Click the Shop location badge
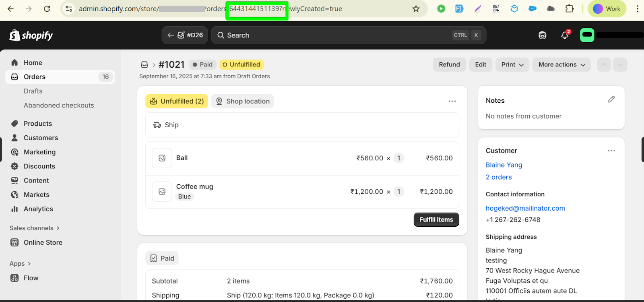 (x=243, y=101)
